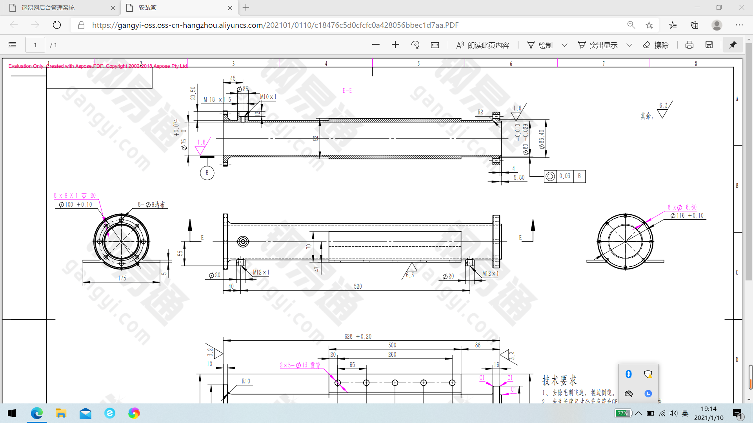
Task: Switch input language 英 indicator
Action: (685, 413)
